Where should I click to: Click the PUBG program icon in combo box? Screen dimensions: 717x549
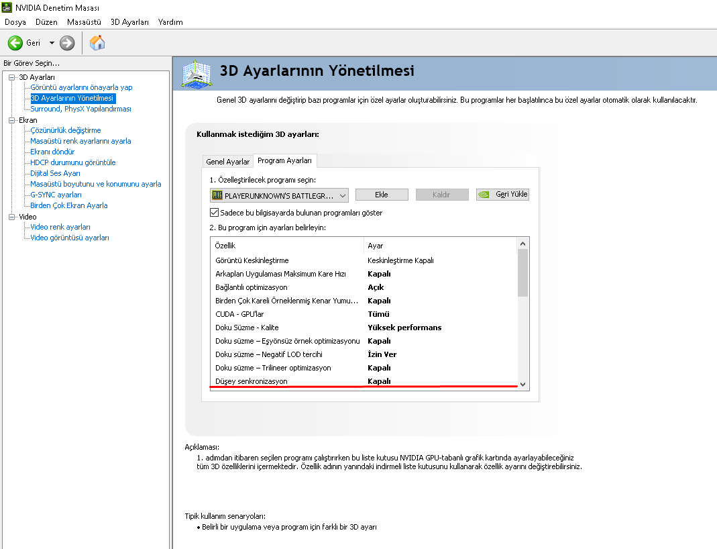click(217, 195)
